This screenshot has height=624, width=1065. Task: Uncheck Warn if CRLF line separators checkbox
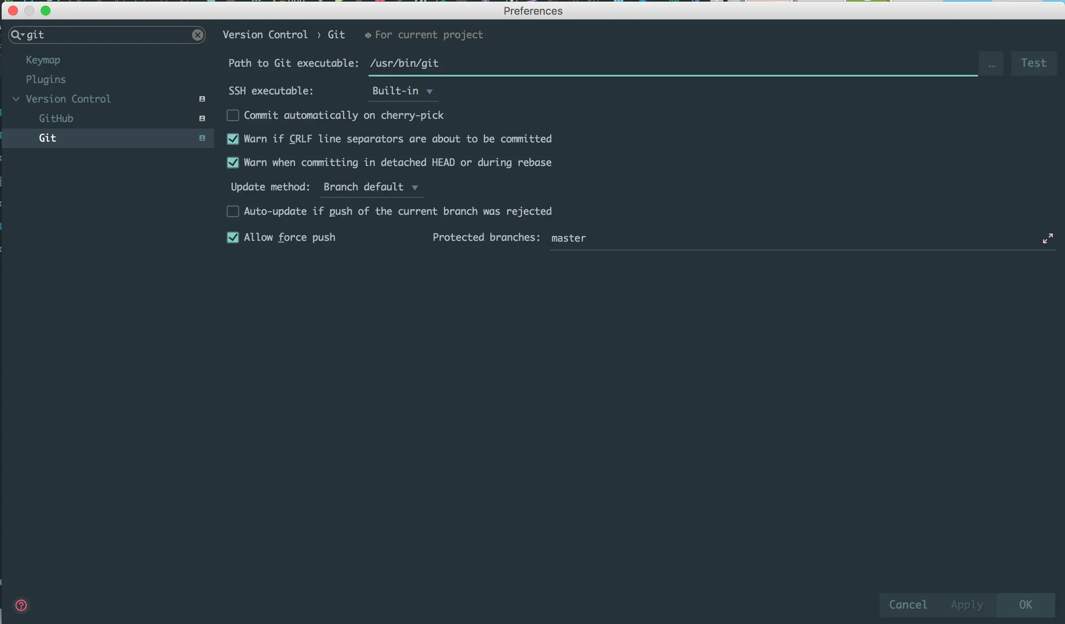click(x=233, y=139)
